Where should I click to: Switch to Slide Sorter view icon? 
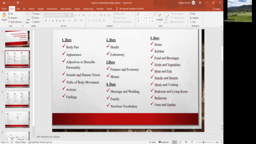click(180, 142)
